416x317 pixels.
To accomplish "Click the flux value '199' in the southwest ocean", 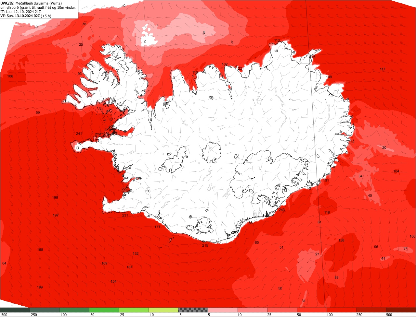I will click(x=40, y=287).
